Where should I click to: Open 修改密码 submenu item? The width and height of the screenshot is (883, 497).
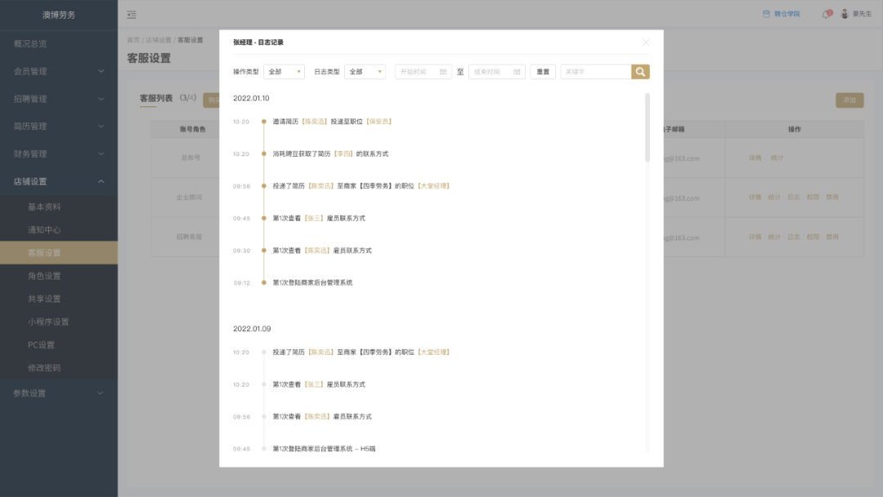59,368
